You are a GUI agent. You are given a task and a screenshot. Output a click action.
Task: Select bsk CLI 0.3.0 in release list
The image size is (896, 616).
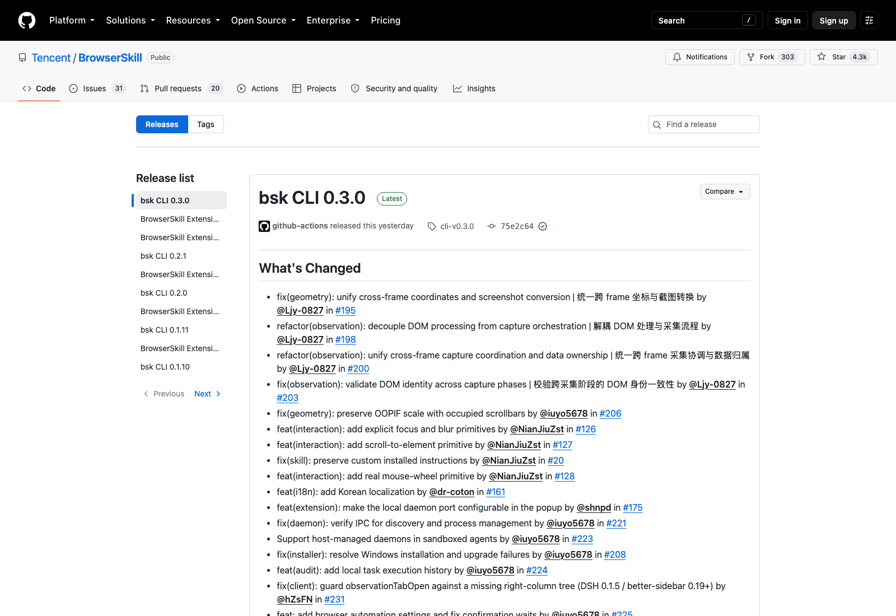(181, 200)
